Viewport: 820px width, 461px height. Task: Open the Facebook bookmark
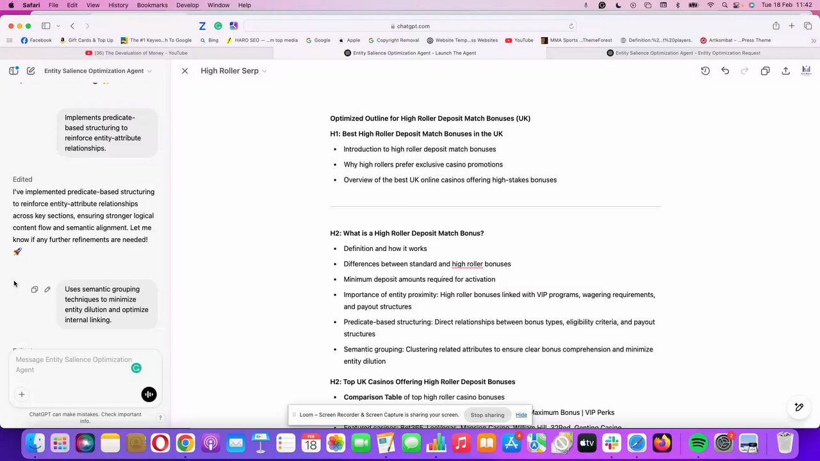tap(36, 40)
